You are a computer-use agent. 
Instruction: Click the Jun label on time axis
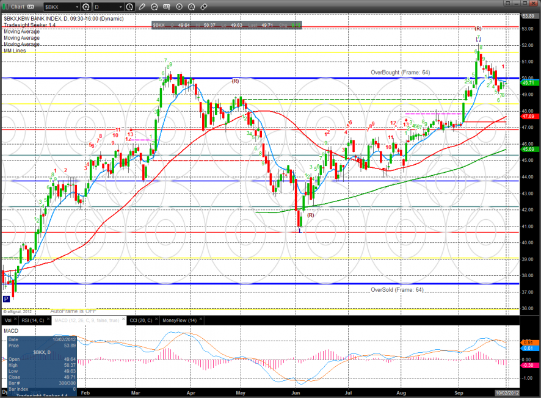point(296,393)
